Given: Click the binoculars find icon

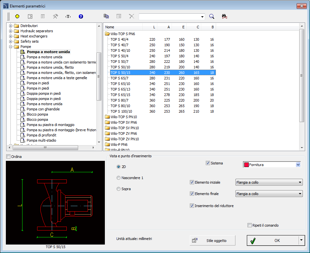Looking at the screenshot, I should pyautogui.click(x=224, y=16).
